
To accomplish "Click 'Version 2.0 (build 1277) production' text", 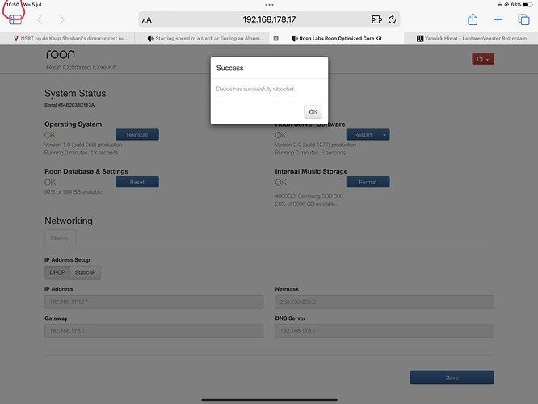I will point(315,145).
